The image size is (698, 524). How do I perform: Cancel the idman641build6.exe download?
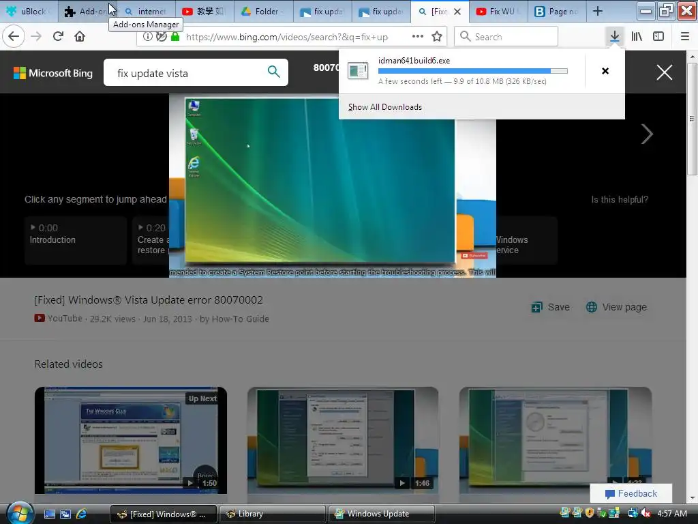click(x=605, y=71)
